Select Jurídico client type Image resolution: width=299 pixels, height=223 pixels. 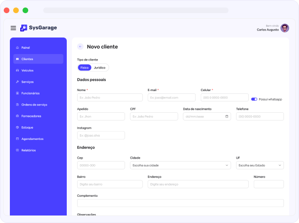tap(100, 68)
